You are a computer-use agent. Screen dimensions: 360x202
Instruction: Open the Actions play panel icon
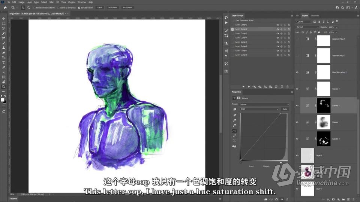pos(226,23)
